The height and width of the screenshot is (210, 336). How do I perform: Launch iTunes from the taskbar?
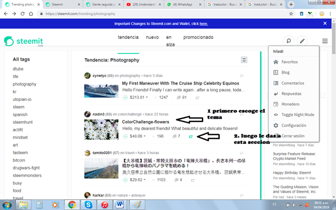tap(104, 205)
